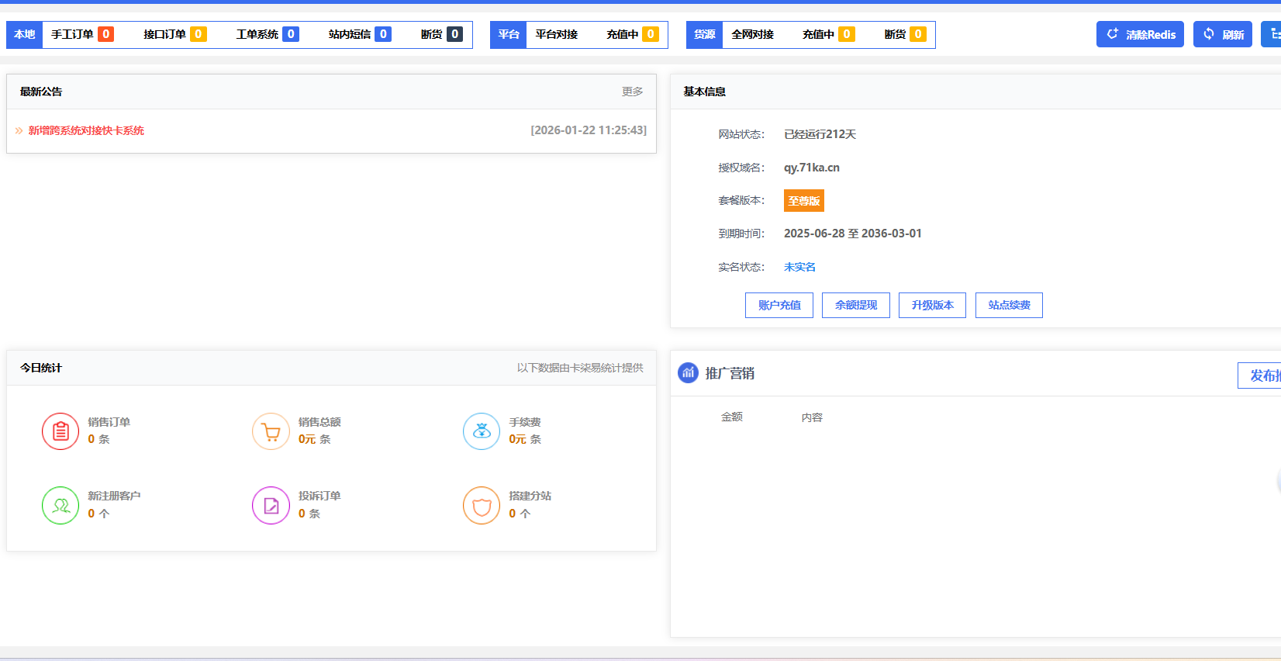Click the 未实名 status link
The width and height of the screenshot is (1281, 661).
pyautogui.click(x=799, y=267)
